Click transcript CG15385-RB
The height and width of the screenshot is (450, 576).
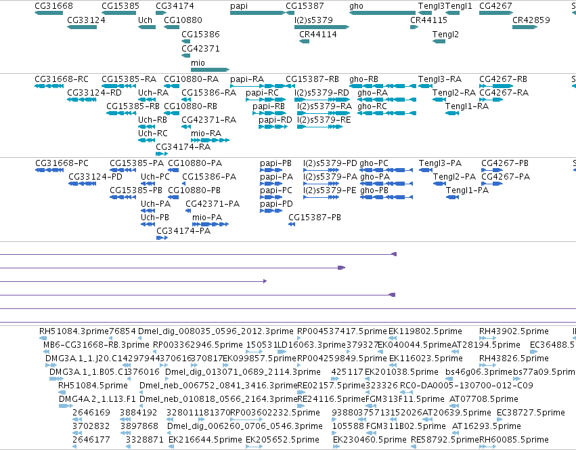121,113
